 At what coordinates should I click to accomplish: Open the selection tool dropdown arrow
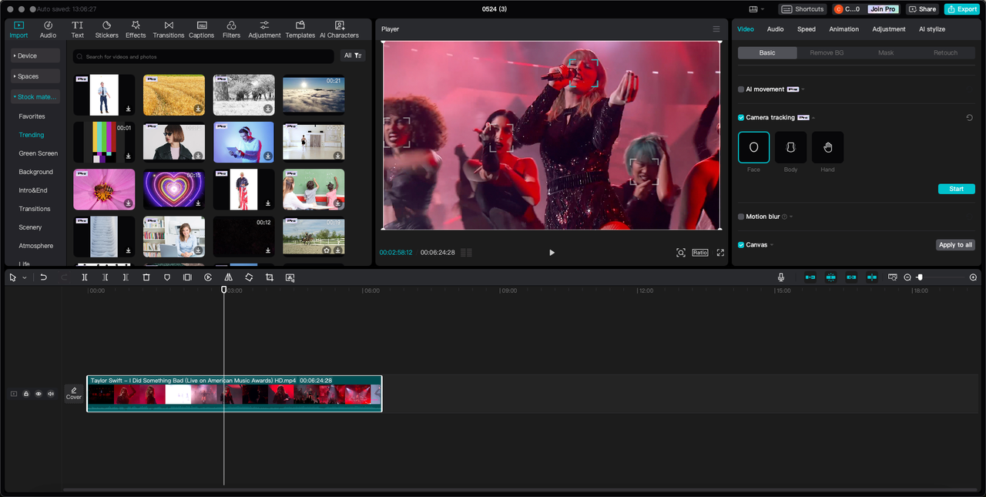[x=24, y=277]
